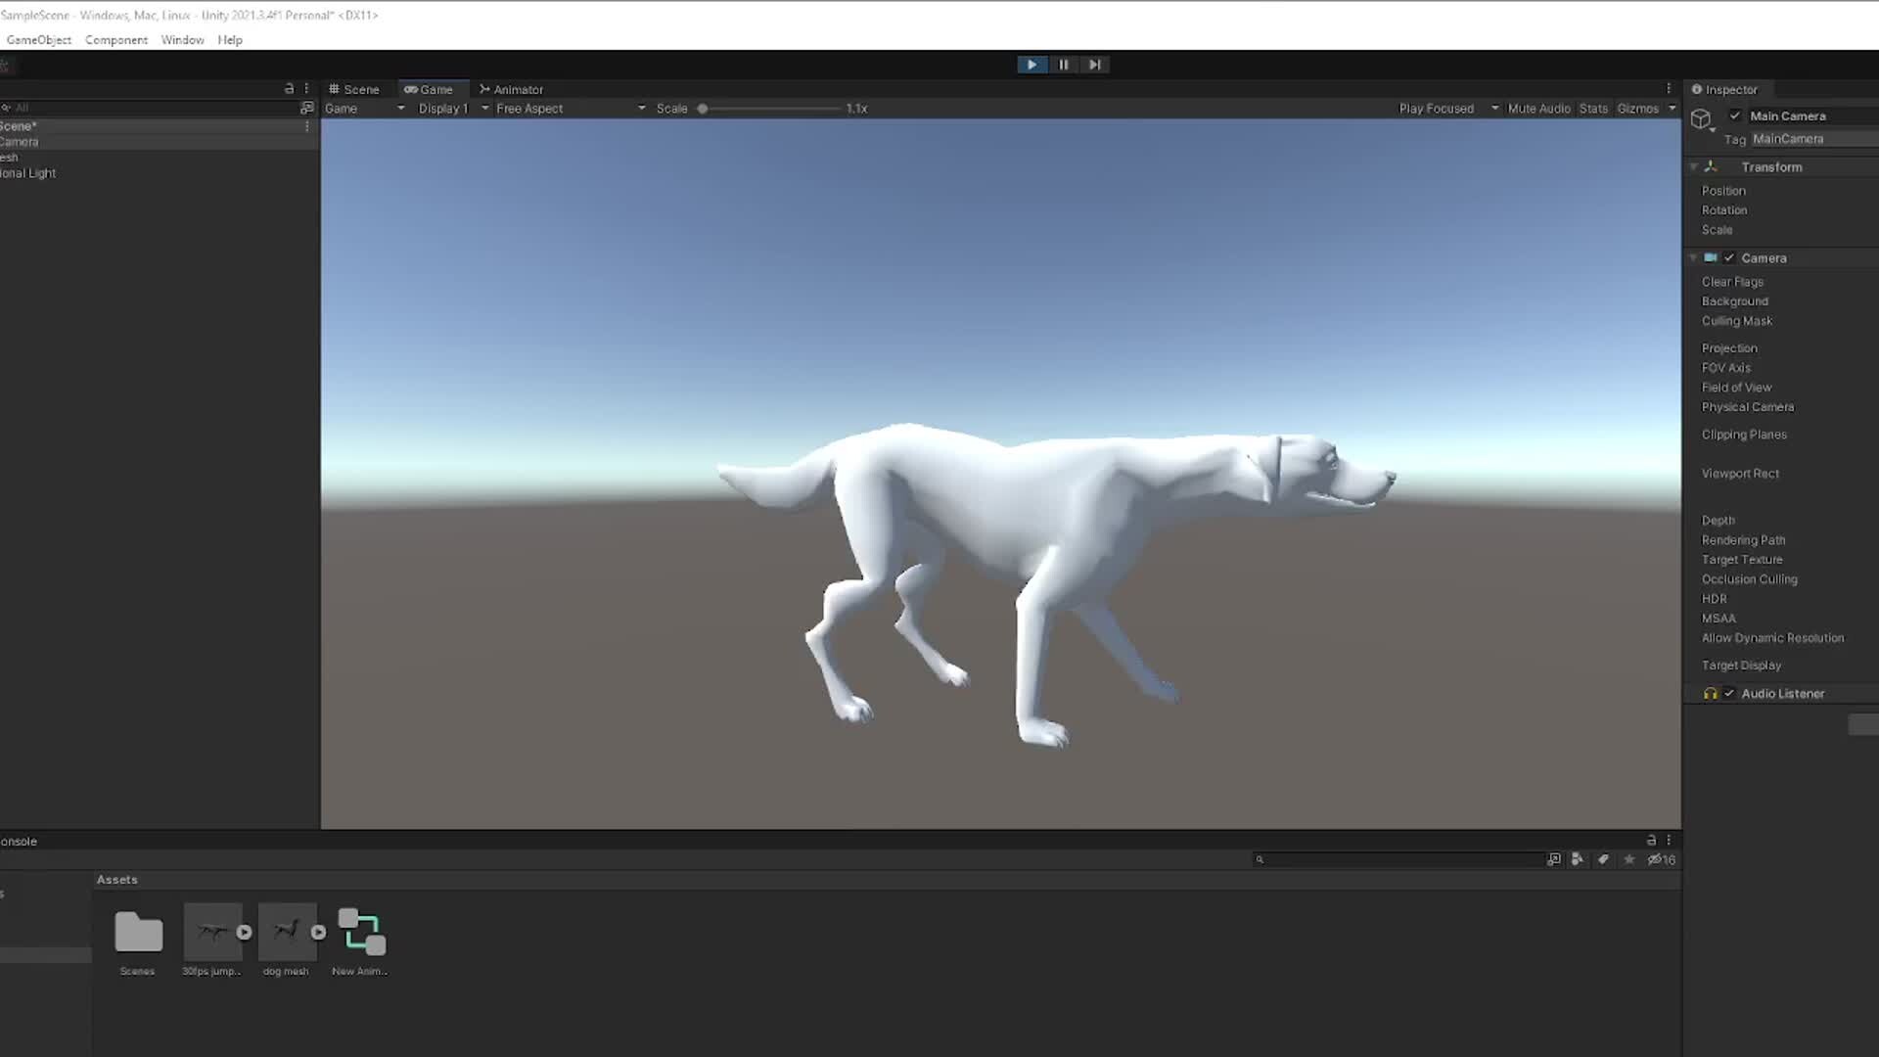Viewport: 1879px width, 1057px height.
Task: Open the Game view options menu
Action: (x=1669, y=88)
